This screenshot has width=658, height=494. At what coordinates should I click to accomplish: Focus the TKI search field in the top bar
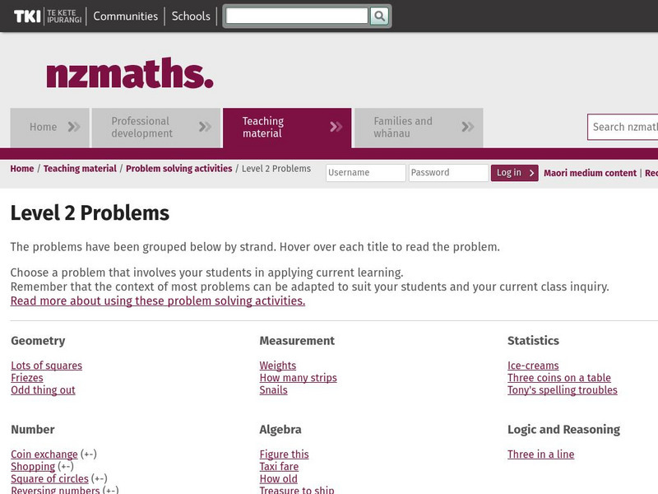(x=297, y=16)
